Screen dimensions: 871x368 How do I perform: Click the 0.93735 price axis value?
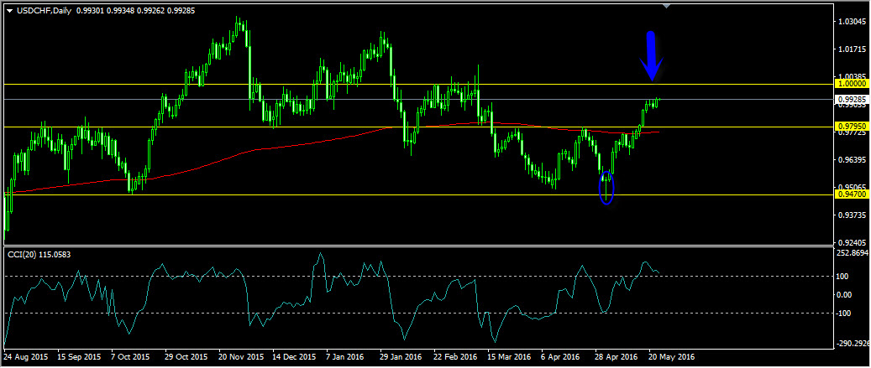pyautogui.click(x=853, y=215)
